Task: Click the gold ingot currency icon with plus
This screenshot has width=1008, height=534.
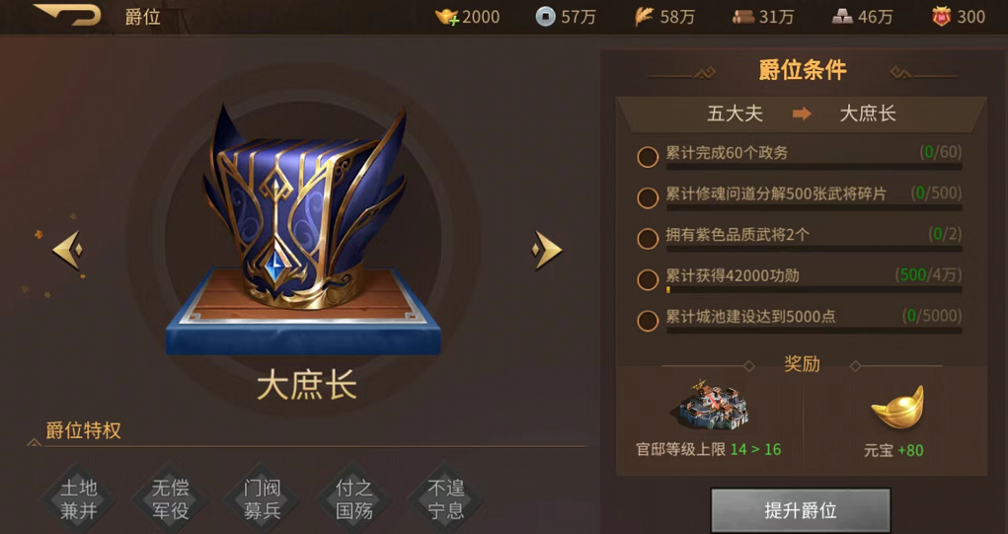Action: coord(447,17)
